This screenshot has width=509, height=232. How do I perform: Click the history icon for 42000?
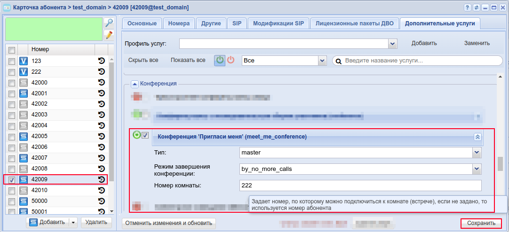click(102, 82)
